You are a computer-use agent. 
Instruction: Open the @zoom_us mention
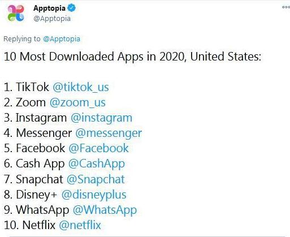click(77, 102)
